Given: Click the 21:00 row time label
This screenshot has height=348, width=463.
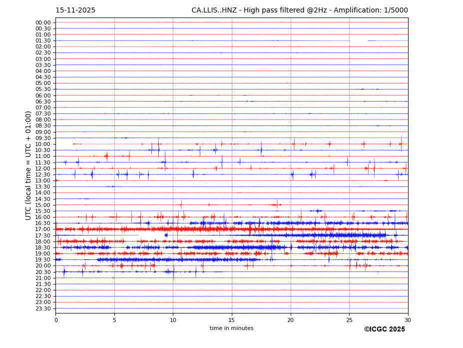Looking at the screenshot, I should (x=42, y=278).
